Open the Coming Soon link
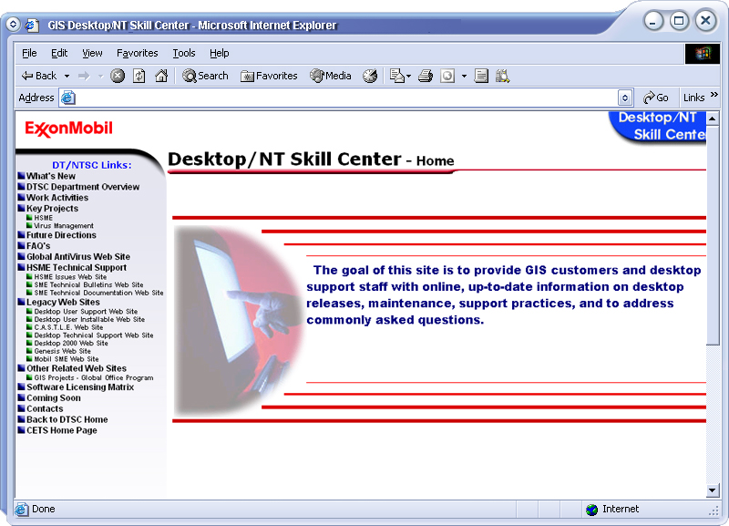Image resolution: width=729 pixels, height=526 pixels. [x=54, y=398]
